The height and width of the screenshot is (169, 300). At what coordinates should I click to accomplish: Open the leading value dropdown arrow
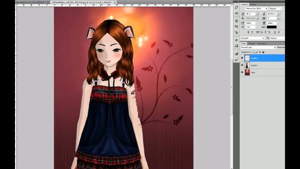click(x=278, y=14)
